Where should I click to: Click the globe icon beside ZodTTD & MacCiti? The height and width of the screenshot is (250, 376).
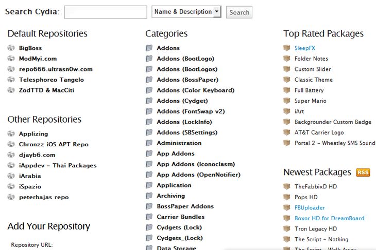point(11,90)
